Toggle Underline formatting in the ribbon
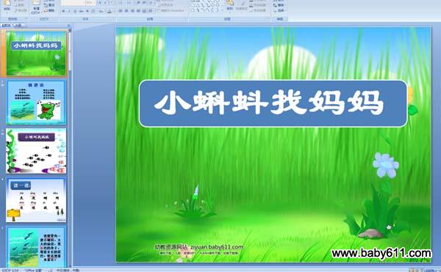The width and height of the screenshot is (441, 272). tap(75, 12)
